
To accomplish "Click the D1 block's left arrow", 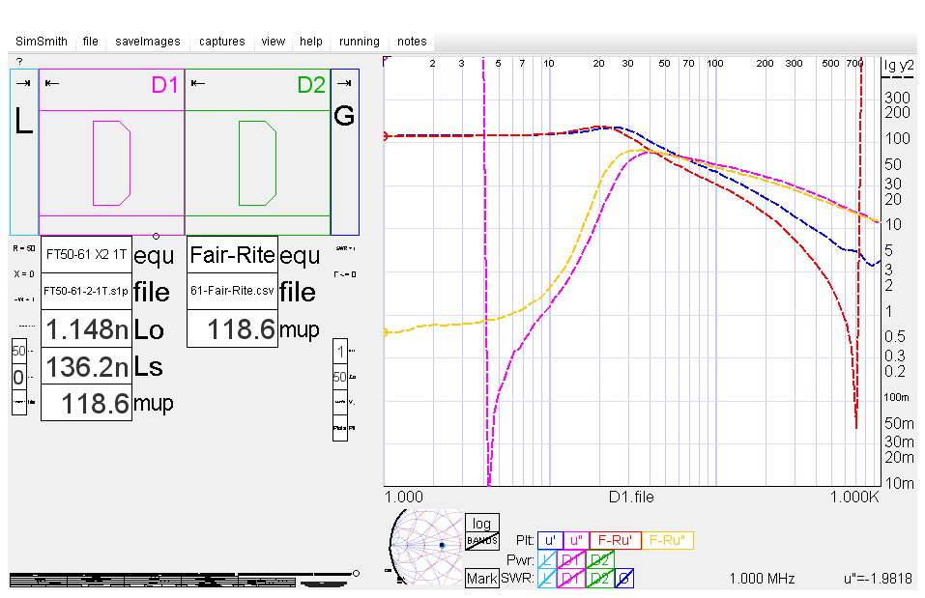I will pos(52,83).
